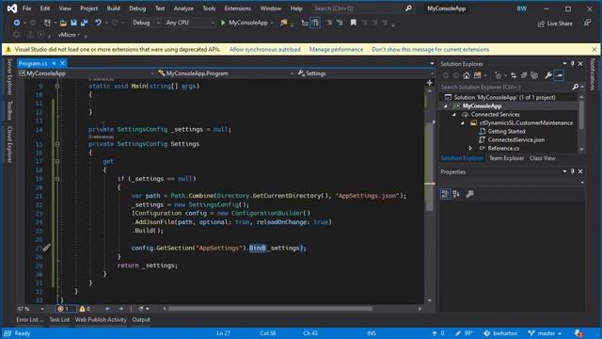The height and width of the screenshot is (339, 602).
Task: Open the Build menu
Action: [113, 8]
